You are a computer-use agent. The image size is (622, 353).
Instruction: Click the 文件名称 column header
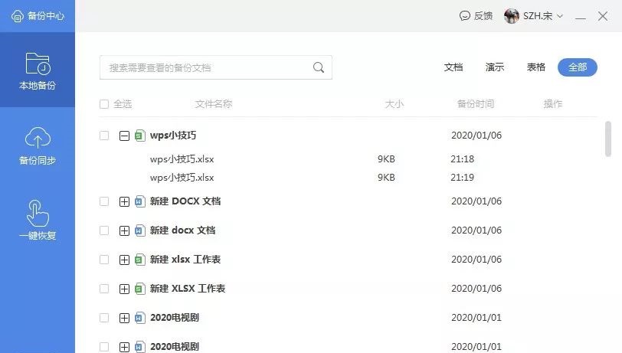point(214,104)
